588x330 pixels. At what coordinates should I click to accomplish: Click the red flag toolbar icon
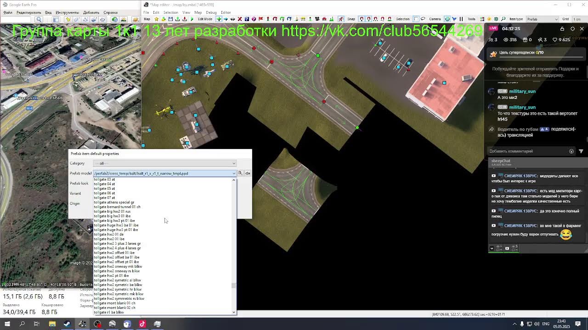tap(261, 19)
